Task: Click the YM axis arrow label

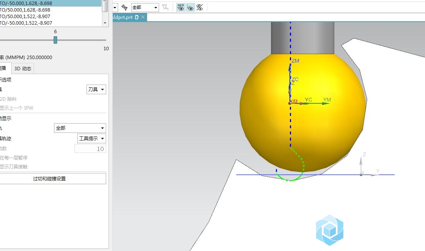Action: coord(327,100)
